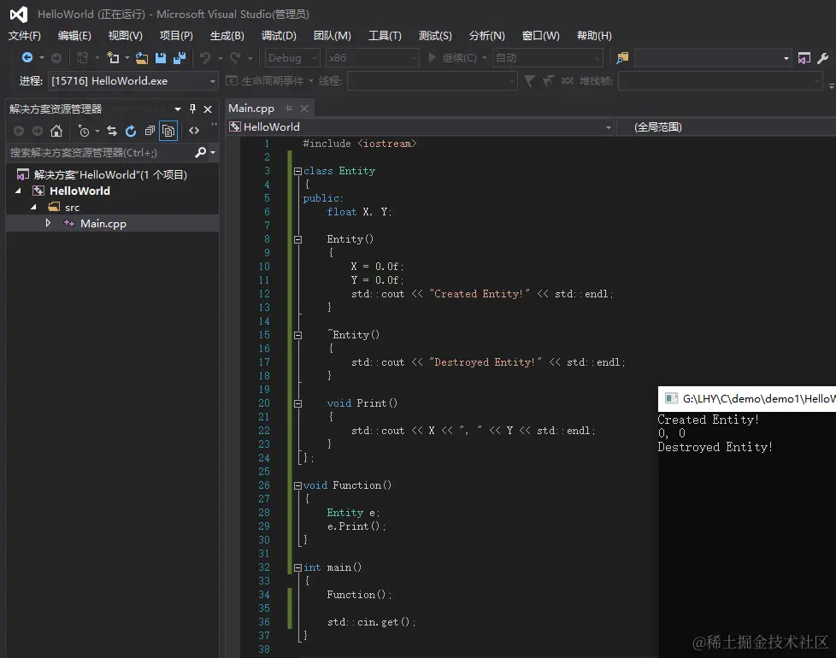Viewport: 836px width, 658px height.
Task: Click the Collapse All icon in Solution Explorer
Action: 150,131
